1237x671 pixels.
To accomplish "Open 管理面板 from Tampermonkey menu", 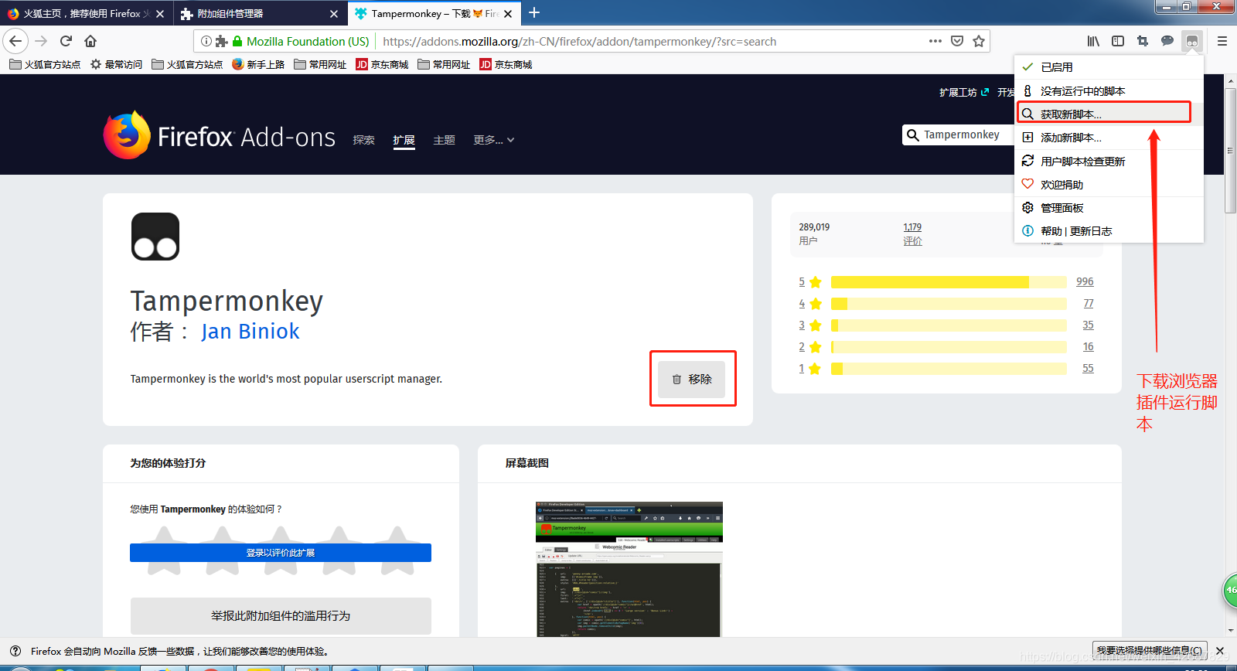I will [x=1109, y=207].
